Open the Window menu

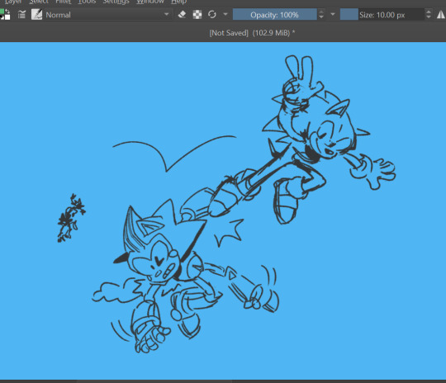[150, 2]
